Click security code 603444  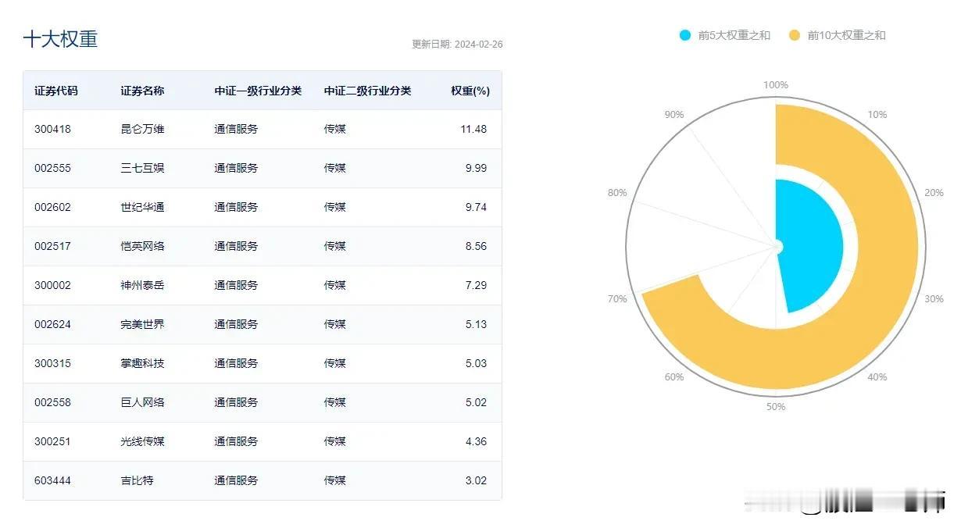[52, 480]
